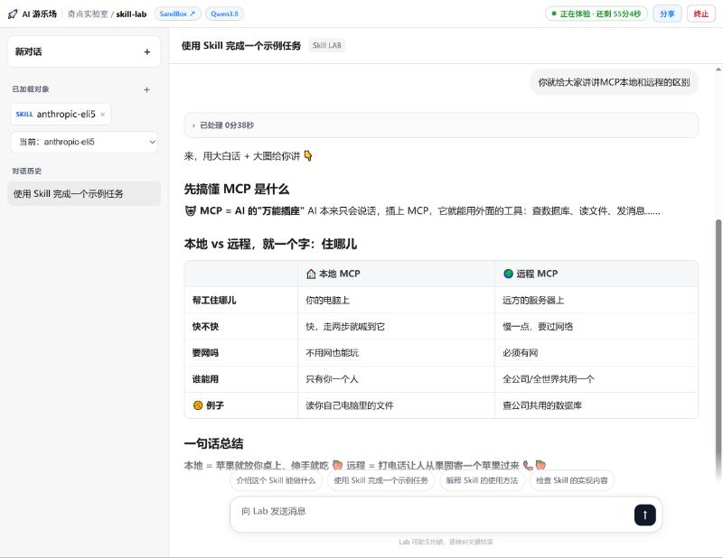
Task: Send message with the arrow-up button
Action: (x=644, y=515)
